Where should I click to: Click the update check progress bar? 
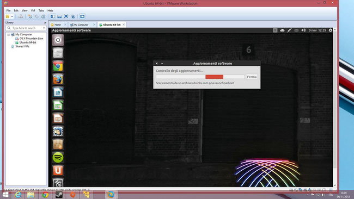tap(200, 77)
